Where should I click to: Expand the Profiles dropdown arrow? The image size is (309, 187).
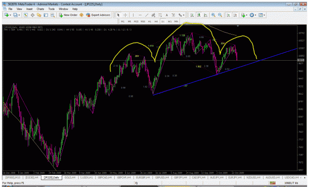19,15
